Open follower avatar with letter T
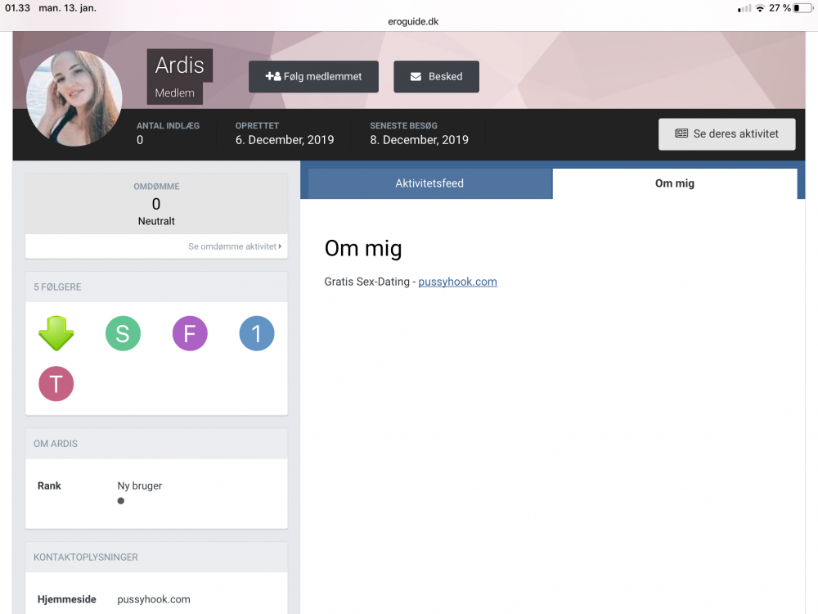The image size is (818, 614). click(x=56, y=384)
